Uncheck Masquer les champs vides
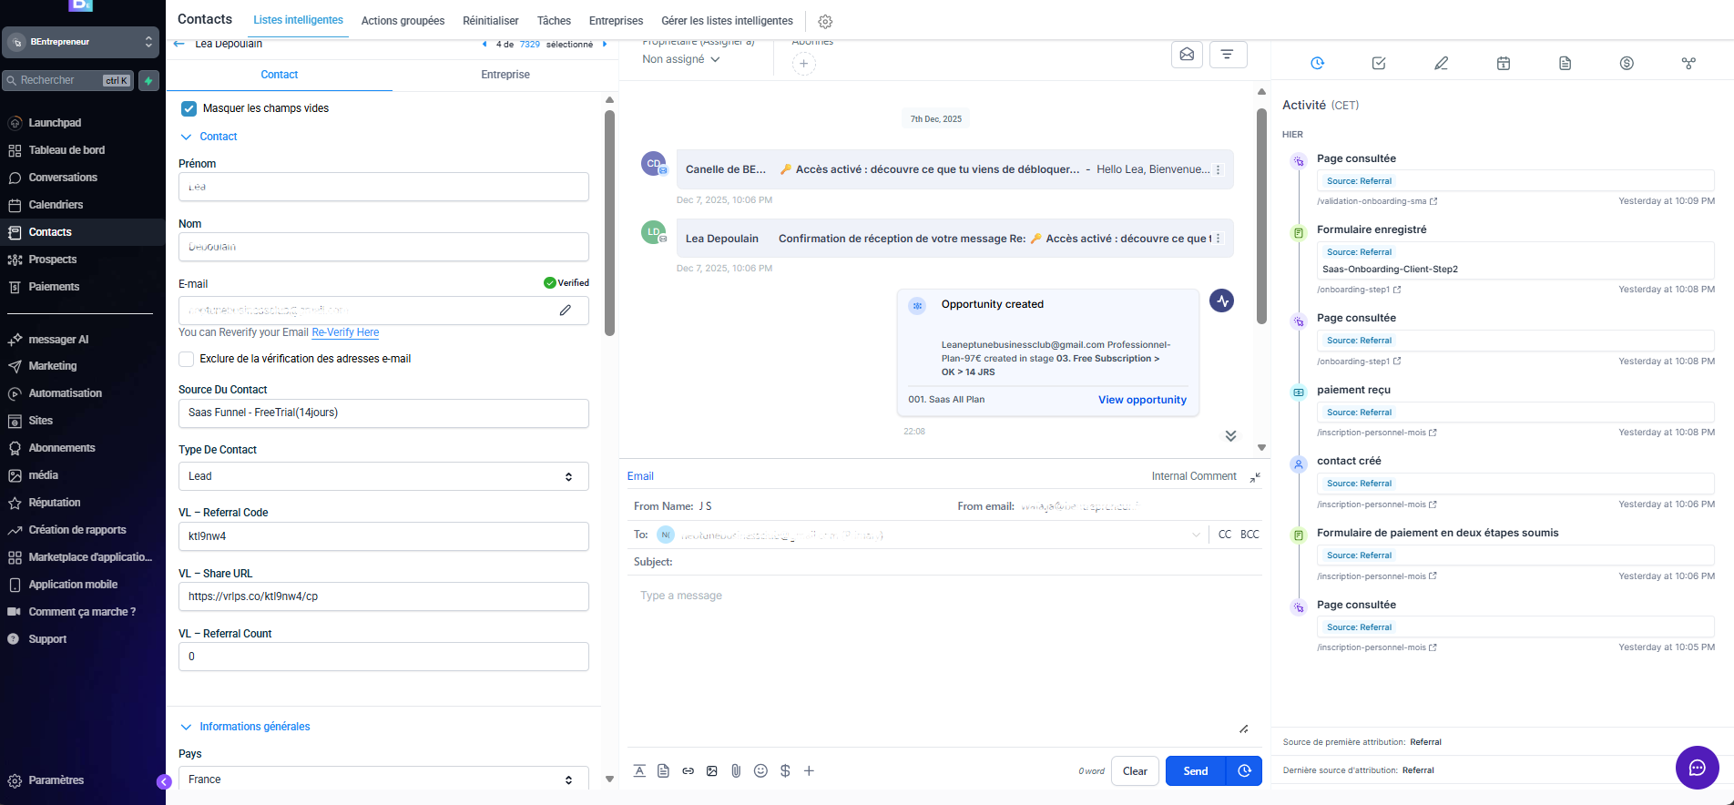Viewport: 1734px width, 805px height. coord(189,108)
